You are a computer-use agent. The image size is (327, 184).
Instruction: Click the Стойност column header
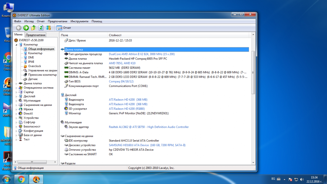point(178,35)
